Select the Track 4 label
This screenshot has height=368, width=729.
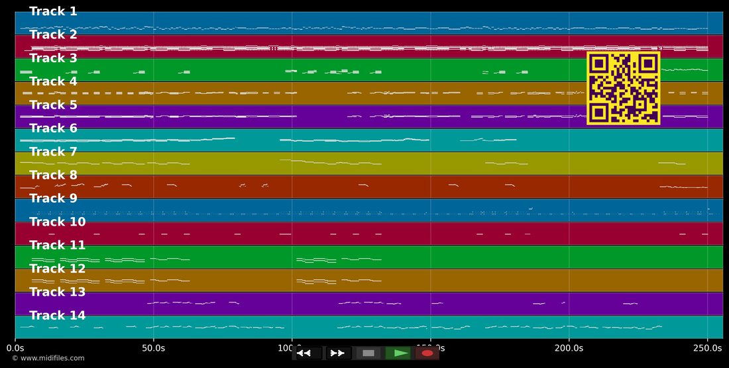(53, 81)
